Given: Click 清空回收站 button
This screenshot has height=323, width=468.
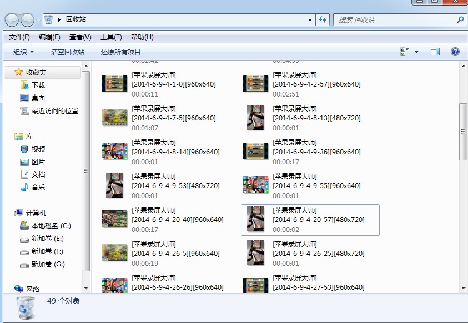Looking at the screenshot, I should pyautogui.click(x=68, y=52).
